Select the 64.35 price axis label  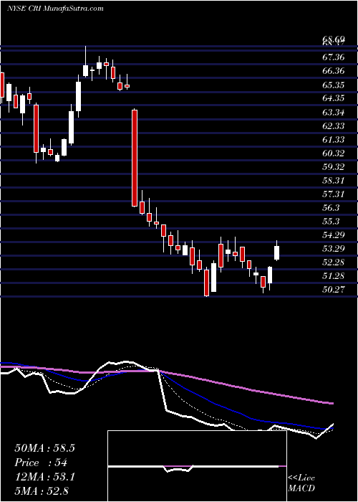334,98
